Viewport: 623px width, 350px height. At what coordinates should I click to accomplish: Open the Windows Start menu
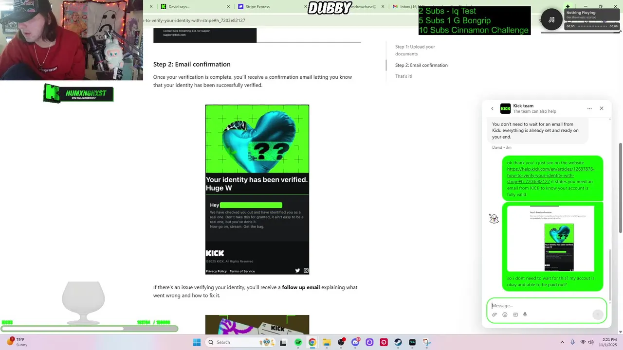point(197,342)
